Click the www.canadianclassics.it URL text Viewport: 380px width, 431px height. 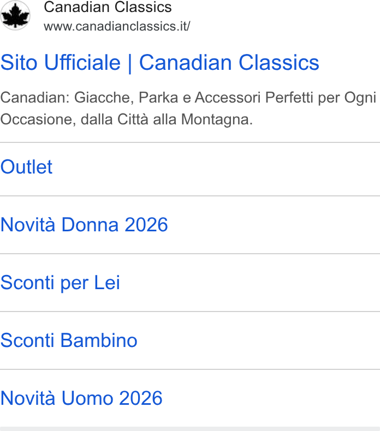(117, 26)
